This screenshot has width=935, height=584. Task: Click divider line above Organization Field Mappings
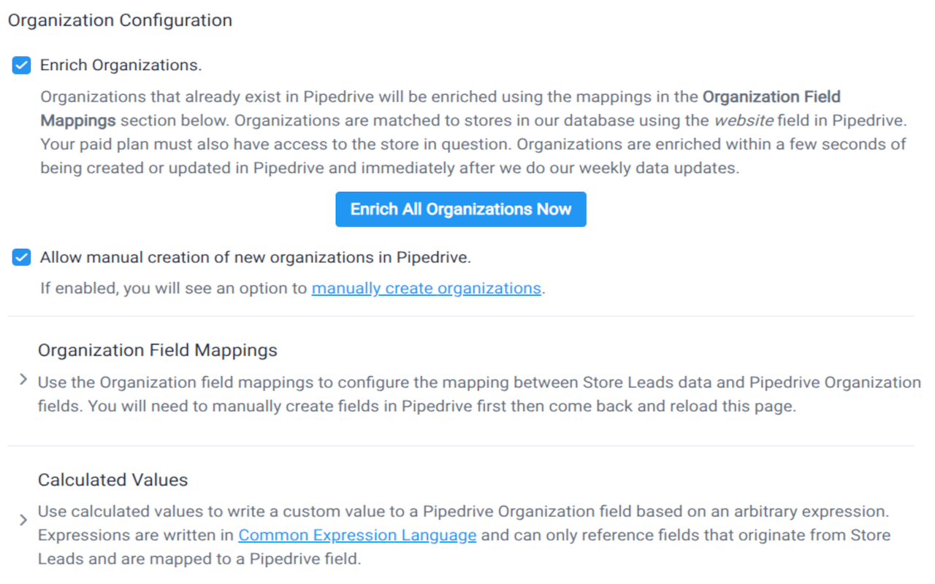click(x=460, y=316)
